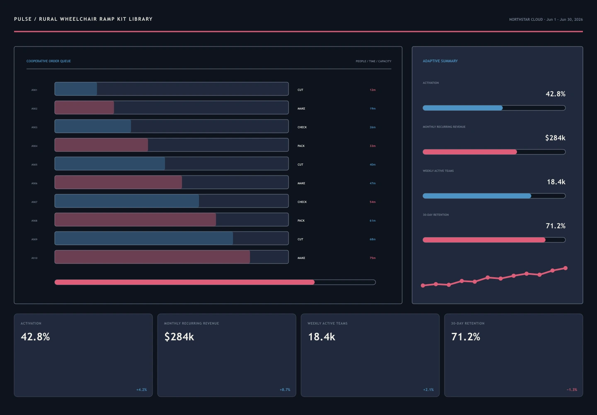This screenshot has width=597, height=415.
Task: Click the "People / Time / Capacity" label
Action: 374,61
